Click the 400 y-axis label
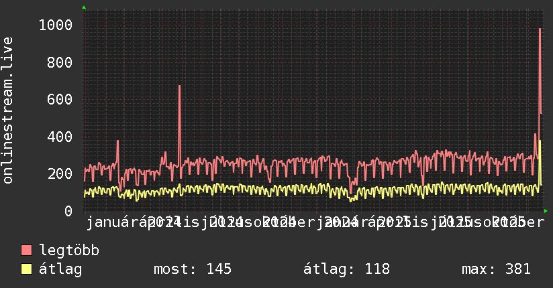553x288 pixels. coord(60,137)
